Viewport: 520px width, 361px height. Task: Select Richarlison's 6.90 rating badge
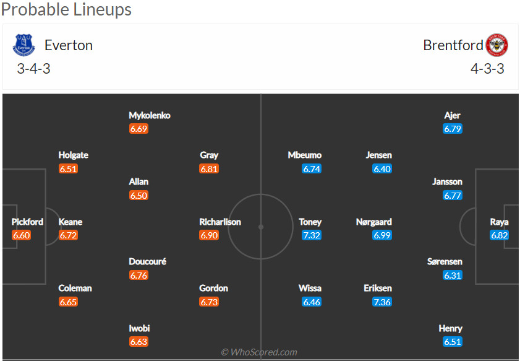click(209, 235)
